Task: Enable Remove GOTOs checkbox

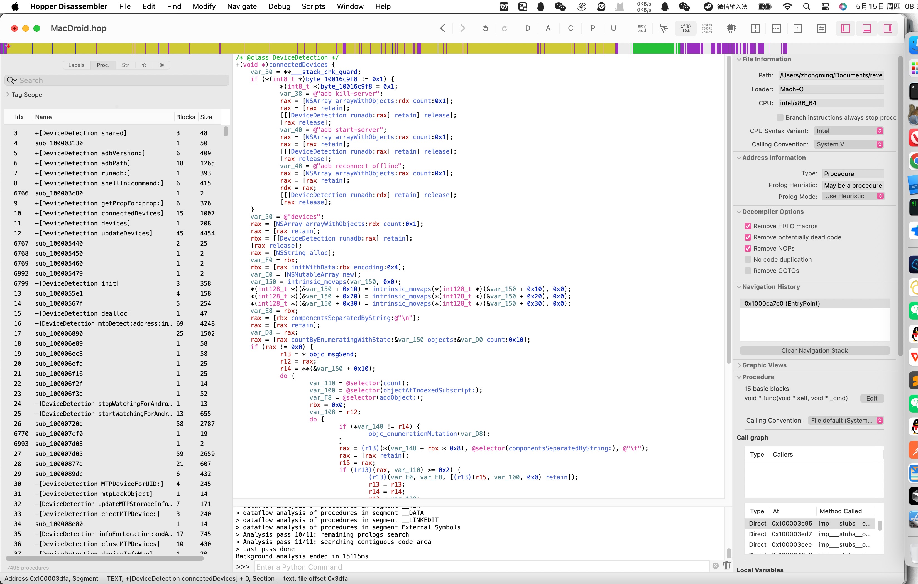Action: [748, 271]
